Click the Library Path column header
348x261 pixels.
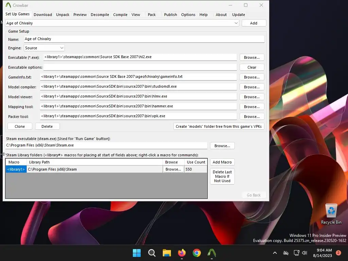(94, 162)
